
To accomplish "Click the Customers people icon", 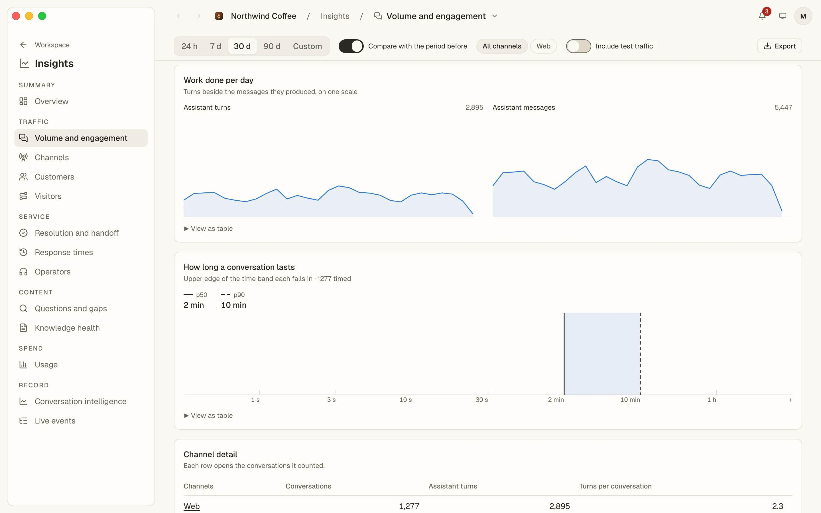I will [x=23, y=177].
